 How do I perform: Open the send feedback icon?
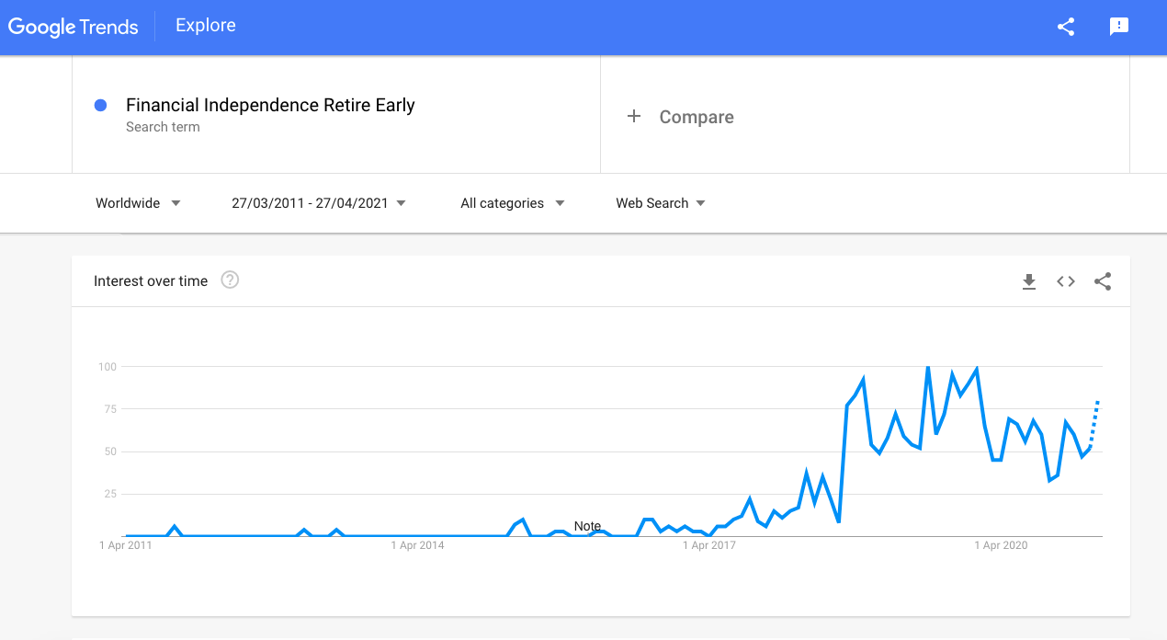click(1119, 27)
